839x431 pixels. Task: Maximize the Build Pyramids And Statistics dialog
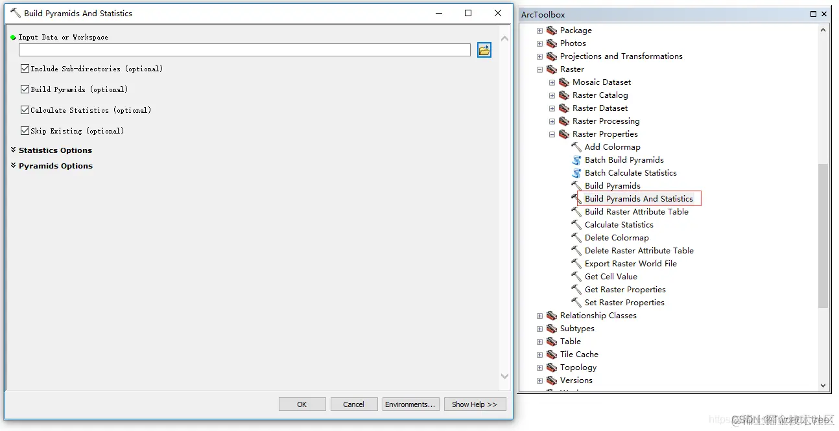coord(468,13)
